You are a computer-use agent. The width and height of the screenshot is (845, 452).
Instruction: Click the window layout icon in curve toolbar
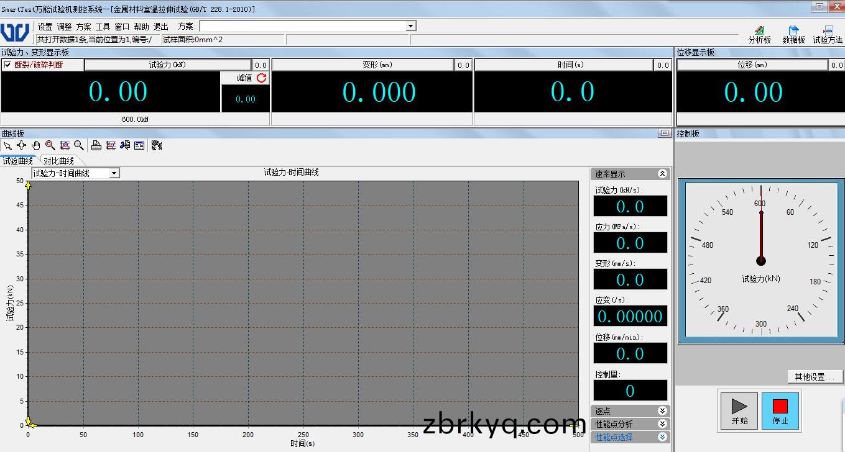pos(139,145)
